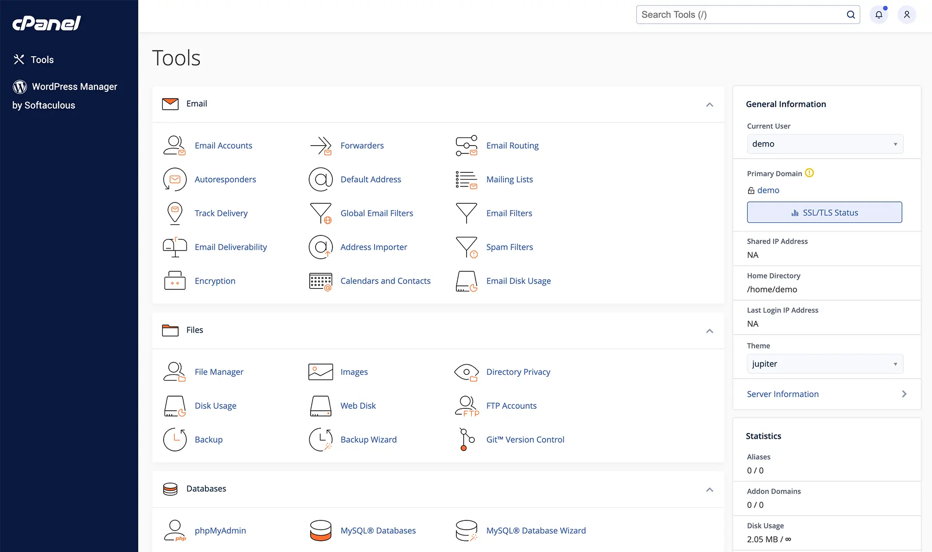Click the Databases section header title
Image resolution: width=932 pixels, height=552 pixels.
point(206,488)
